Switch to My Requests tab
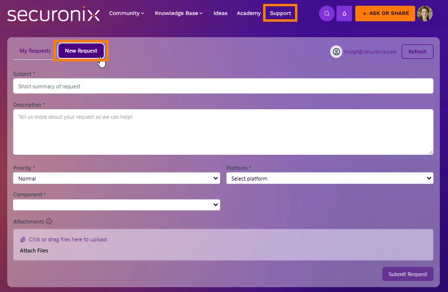Viewport: 448px width, 292px height. click(x=35, y=51)
